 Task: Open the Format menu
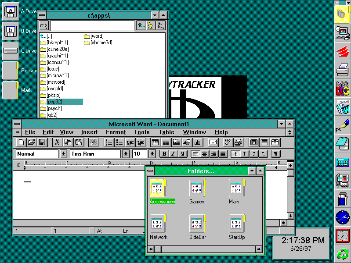pos(116,132)
